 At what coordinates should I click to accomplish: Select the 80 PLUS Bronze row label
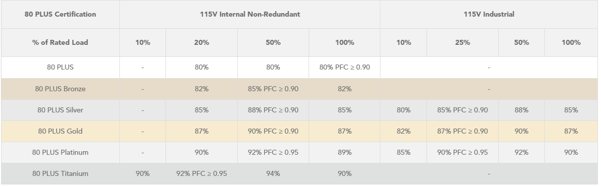pos(60,89)
